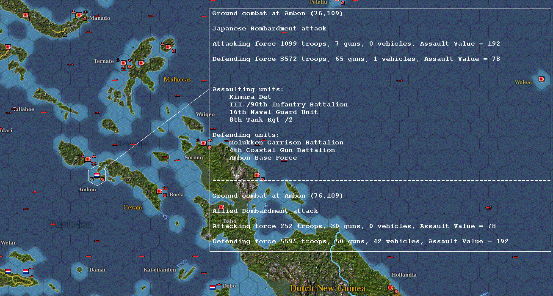Select 'Molukken Garrison Battalion' defender
Screen dimensions: 553x296
[286, 143]
